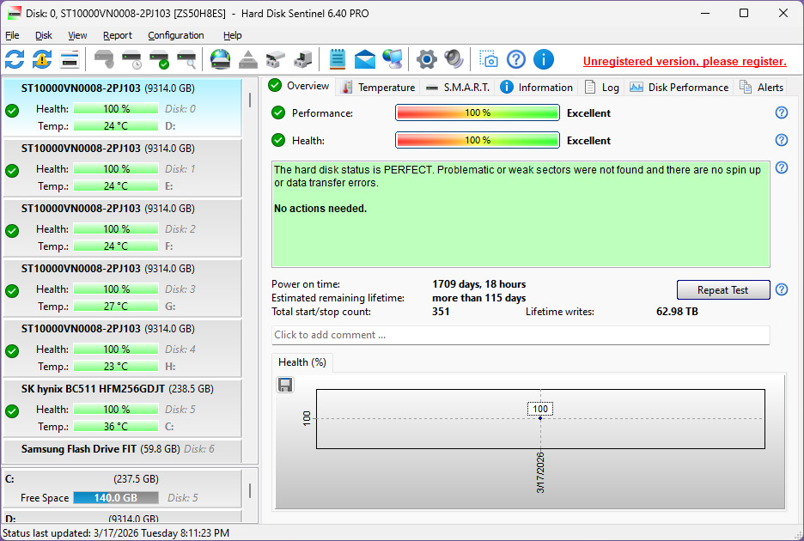Image resolution: width=804 pixels, height=541 pixels.
Task: Select the SK hynix BC511 disk entry
Action: 123,407
